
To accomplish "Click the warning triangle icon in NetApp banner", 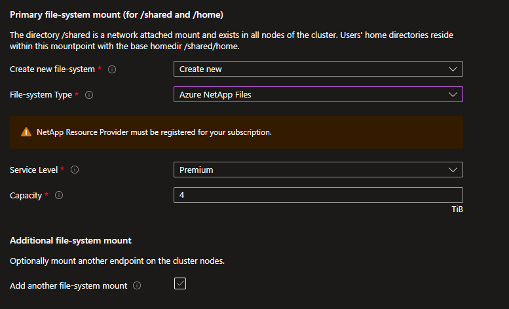I will [26, 132].
